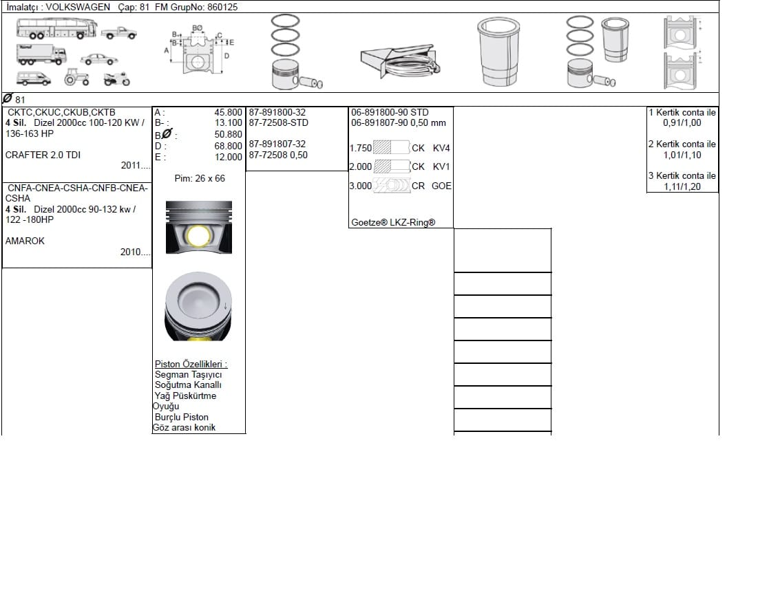Click the piston side view photo
This screenshot has height=595, width=769.
tap(199, 228)
